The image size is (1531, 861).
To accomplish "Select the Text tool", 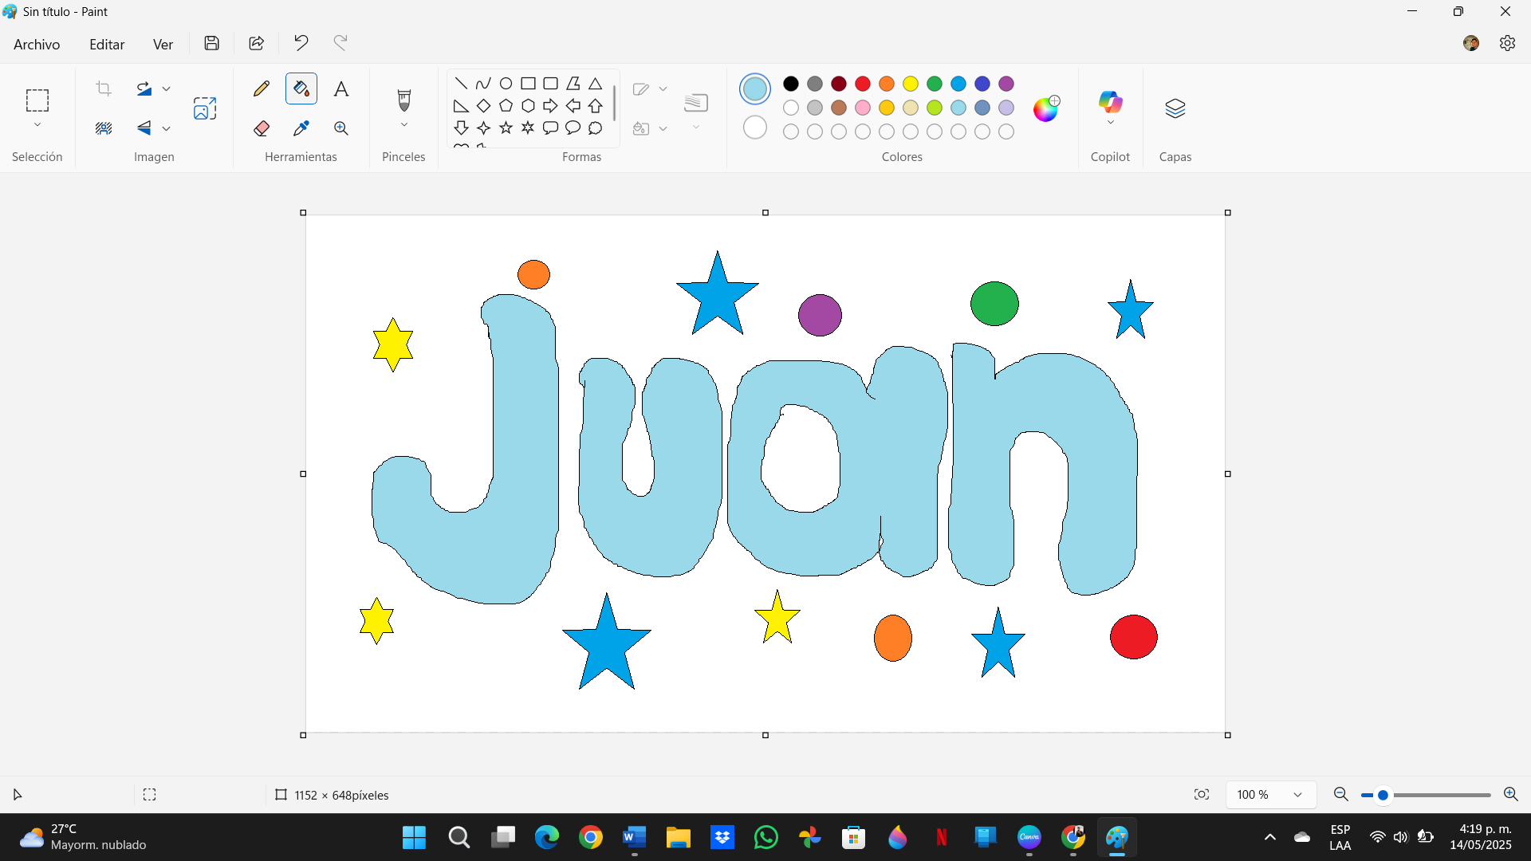I will (341, 88).
